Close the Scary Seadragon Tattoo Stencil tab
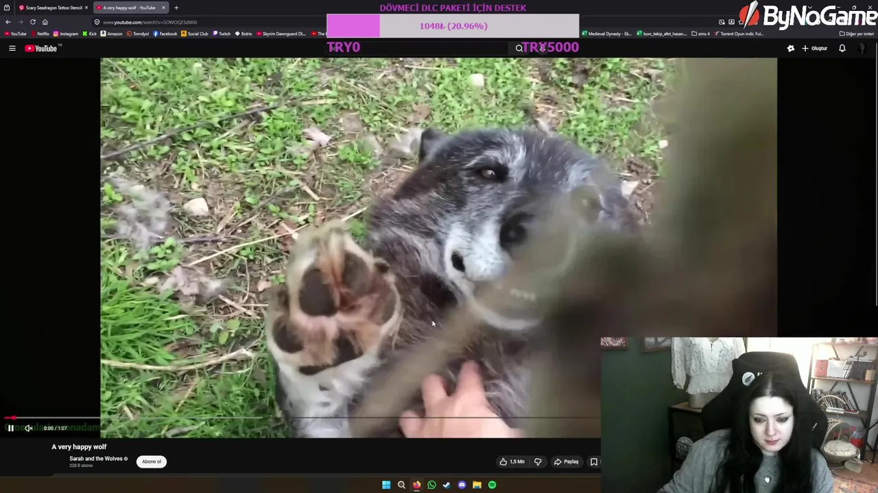The height and width of the screenshot is (493, 878). pyautogui.click(x=86, y=8)
